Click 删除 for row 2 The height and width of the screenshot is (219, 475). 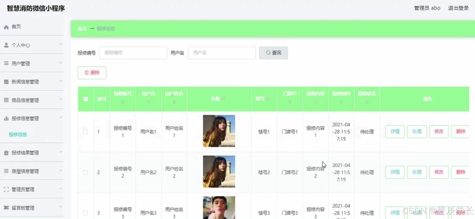[460, 172]
